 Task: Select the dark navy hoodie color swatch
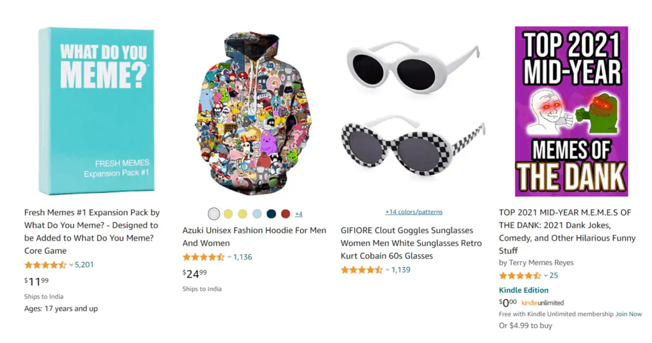pyautogui.click(x=271, y=214)
